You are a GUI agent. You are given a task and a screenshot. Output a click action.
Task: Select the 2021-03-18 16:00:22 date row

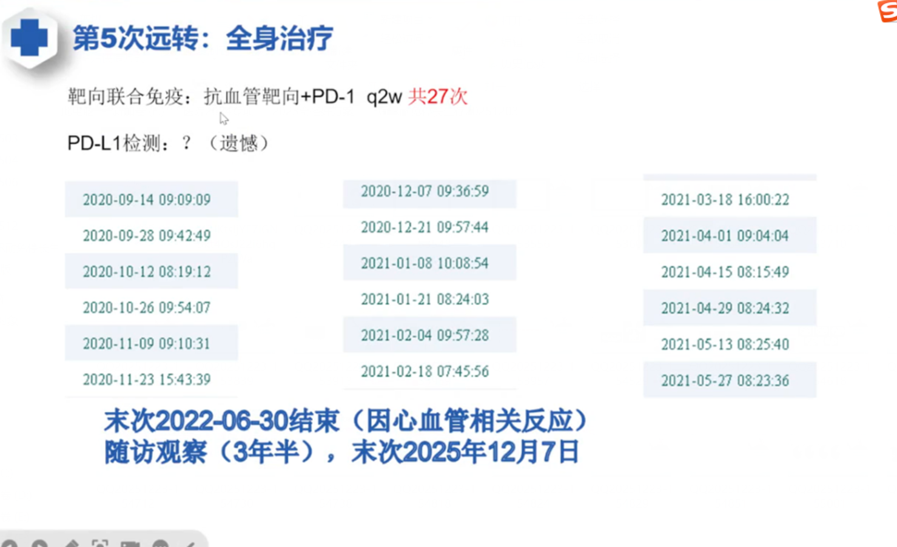coord(725,200)
